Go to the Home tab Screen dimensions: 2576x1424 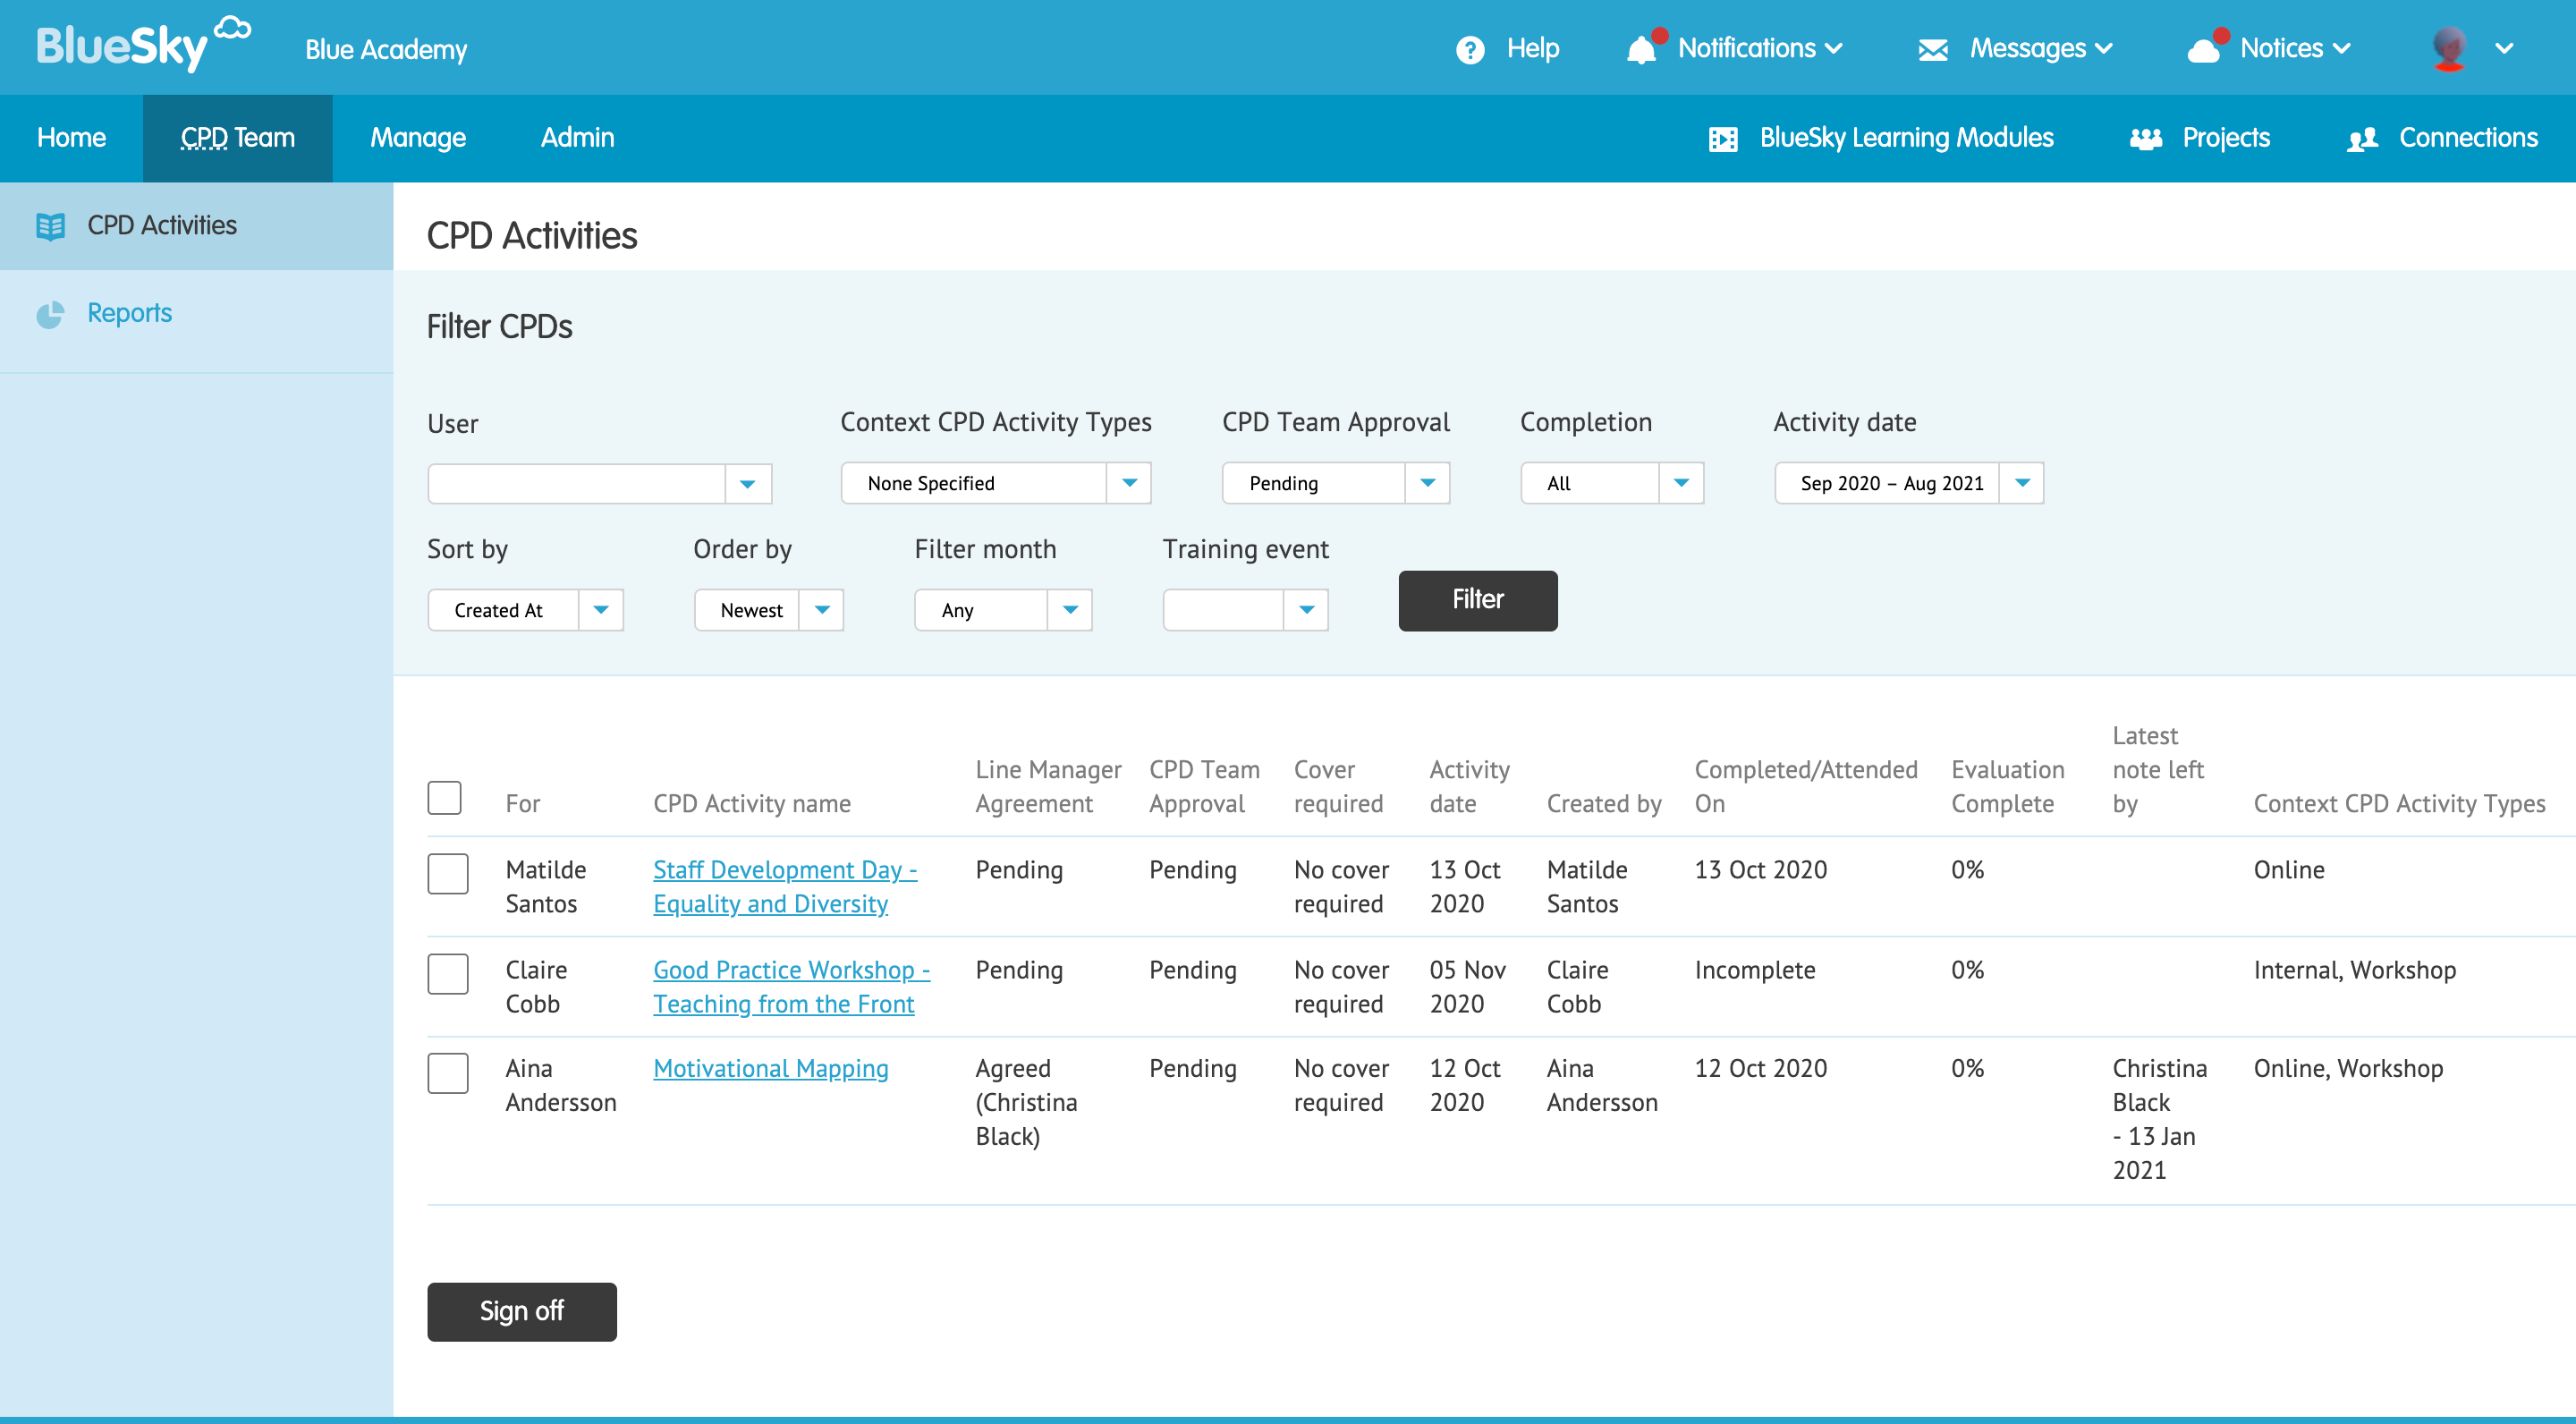(71, 138)
